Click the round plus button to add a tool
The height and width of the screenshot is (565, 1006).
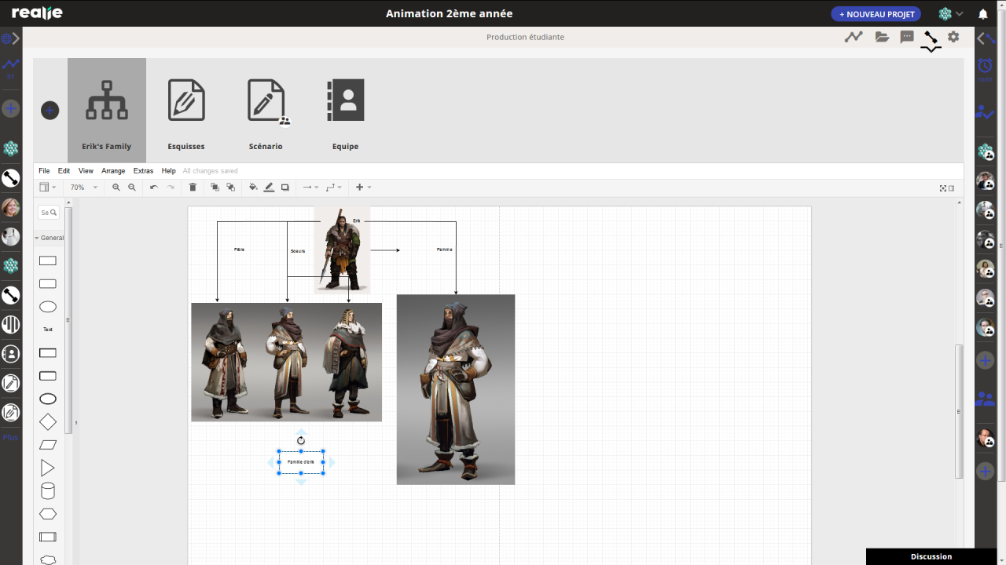pyautogui.click(x=50, y=111)
